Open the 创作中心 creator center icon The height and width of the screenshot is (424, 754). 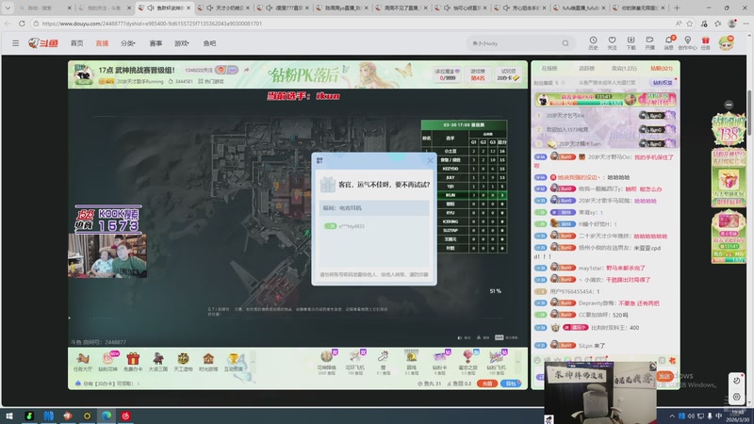pos(687,42)
